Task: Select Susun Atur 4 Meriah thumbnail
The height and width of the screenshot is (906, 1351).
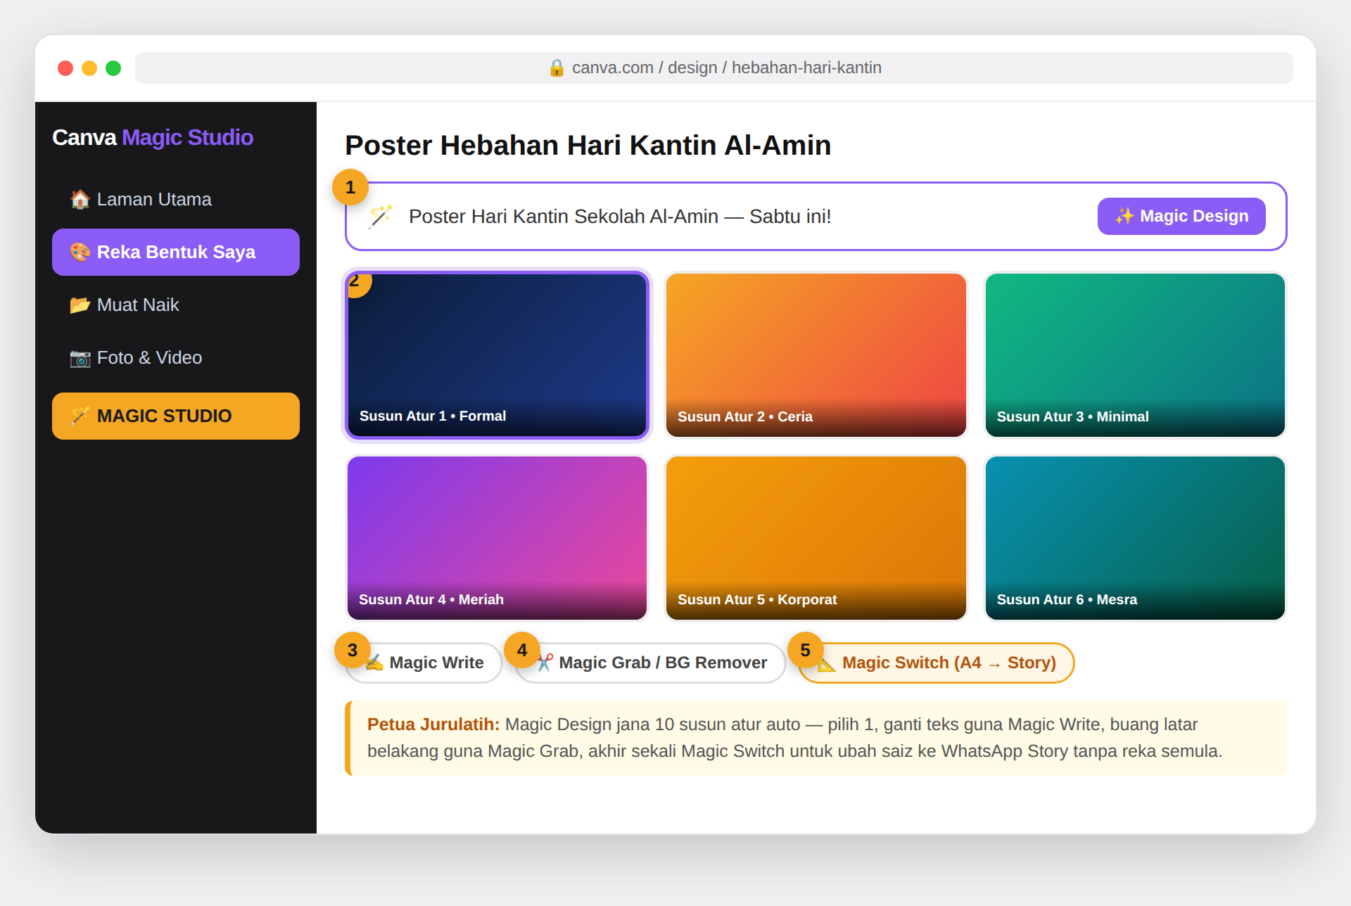Action: [497, 538]
